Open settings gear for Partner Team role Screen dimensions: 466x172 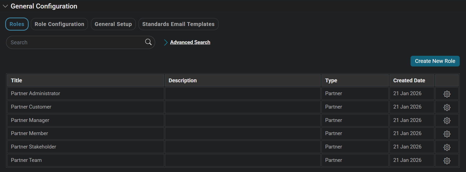[447, 161]
